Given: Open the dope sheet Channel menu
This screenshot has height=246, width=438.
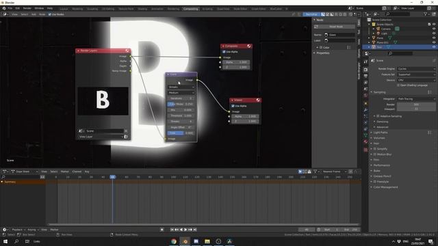Looking at the screenshot, I should point(77,172).
